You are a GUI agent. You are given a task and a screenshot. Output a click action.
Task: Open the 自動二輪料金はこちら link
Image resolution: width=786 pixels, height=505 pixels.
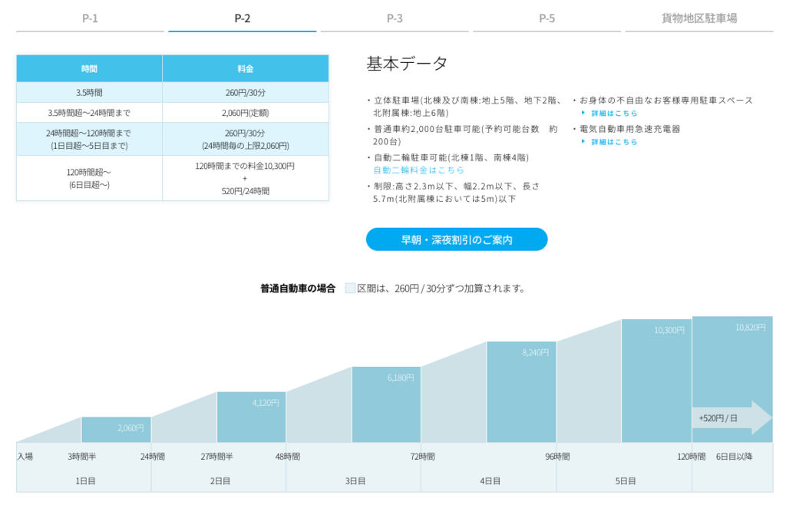(418, 170)
